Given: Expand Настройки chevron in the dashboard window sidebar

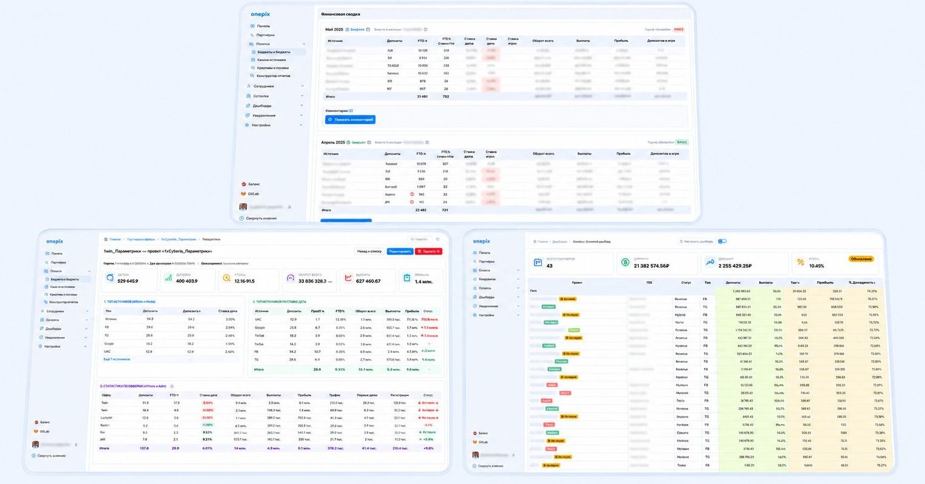Looking at the screenshot, I should pyautogui.click(x=518, y=315).
